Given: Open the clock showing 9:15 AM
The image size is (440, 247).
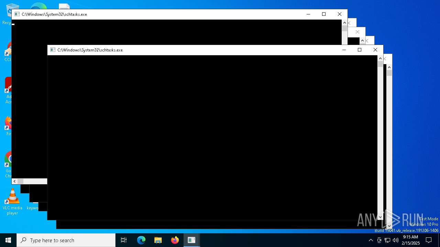Looking at the screenshot, I should (410, 240).
